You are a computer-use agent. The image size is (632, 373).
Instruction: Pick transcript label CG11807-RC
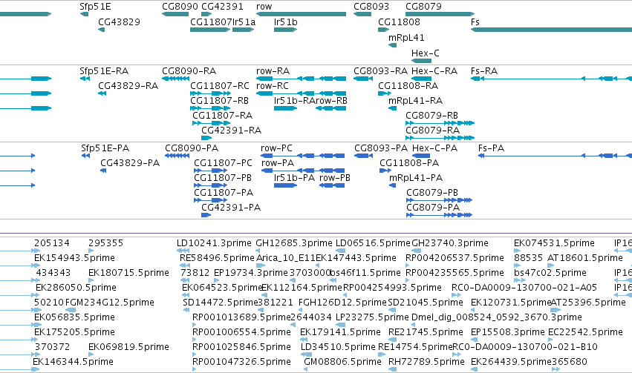coord(220,86)
